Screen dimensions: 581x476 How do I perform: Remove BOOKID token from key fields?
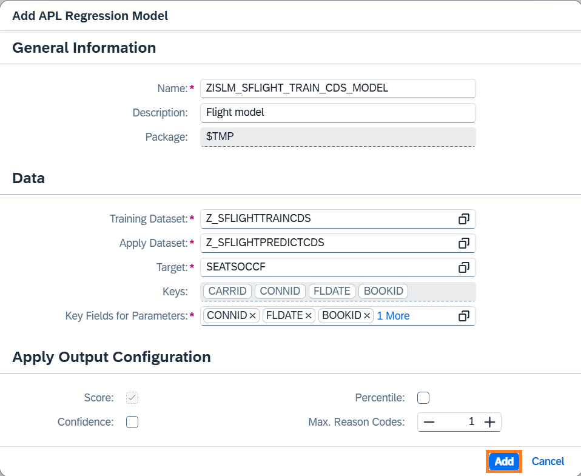[366, 316]
